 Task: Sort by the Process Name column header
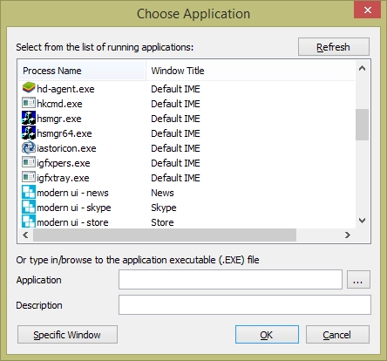pos(82,71)
